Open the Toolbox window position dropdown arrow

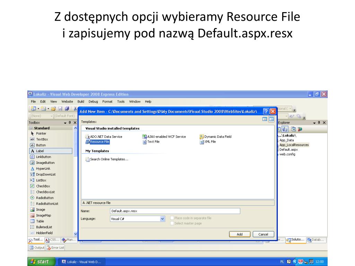click(x=65, y=123)
